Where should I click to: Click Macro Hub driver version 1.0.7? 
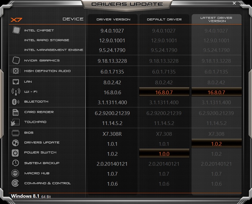click(x=112, y=174)
